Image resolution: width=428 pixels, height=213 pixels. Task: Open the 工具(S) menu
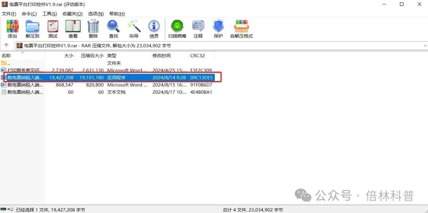tap(50, 14)
